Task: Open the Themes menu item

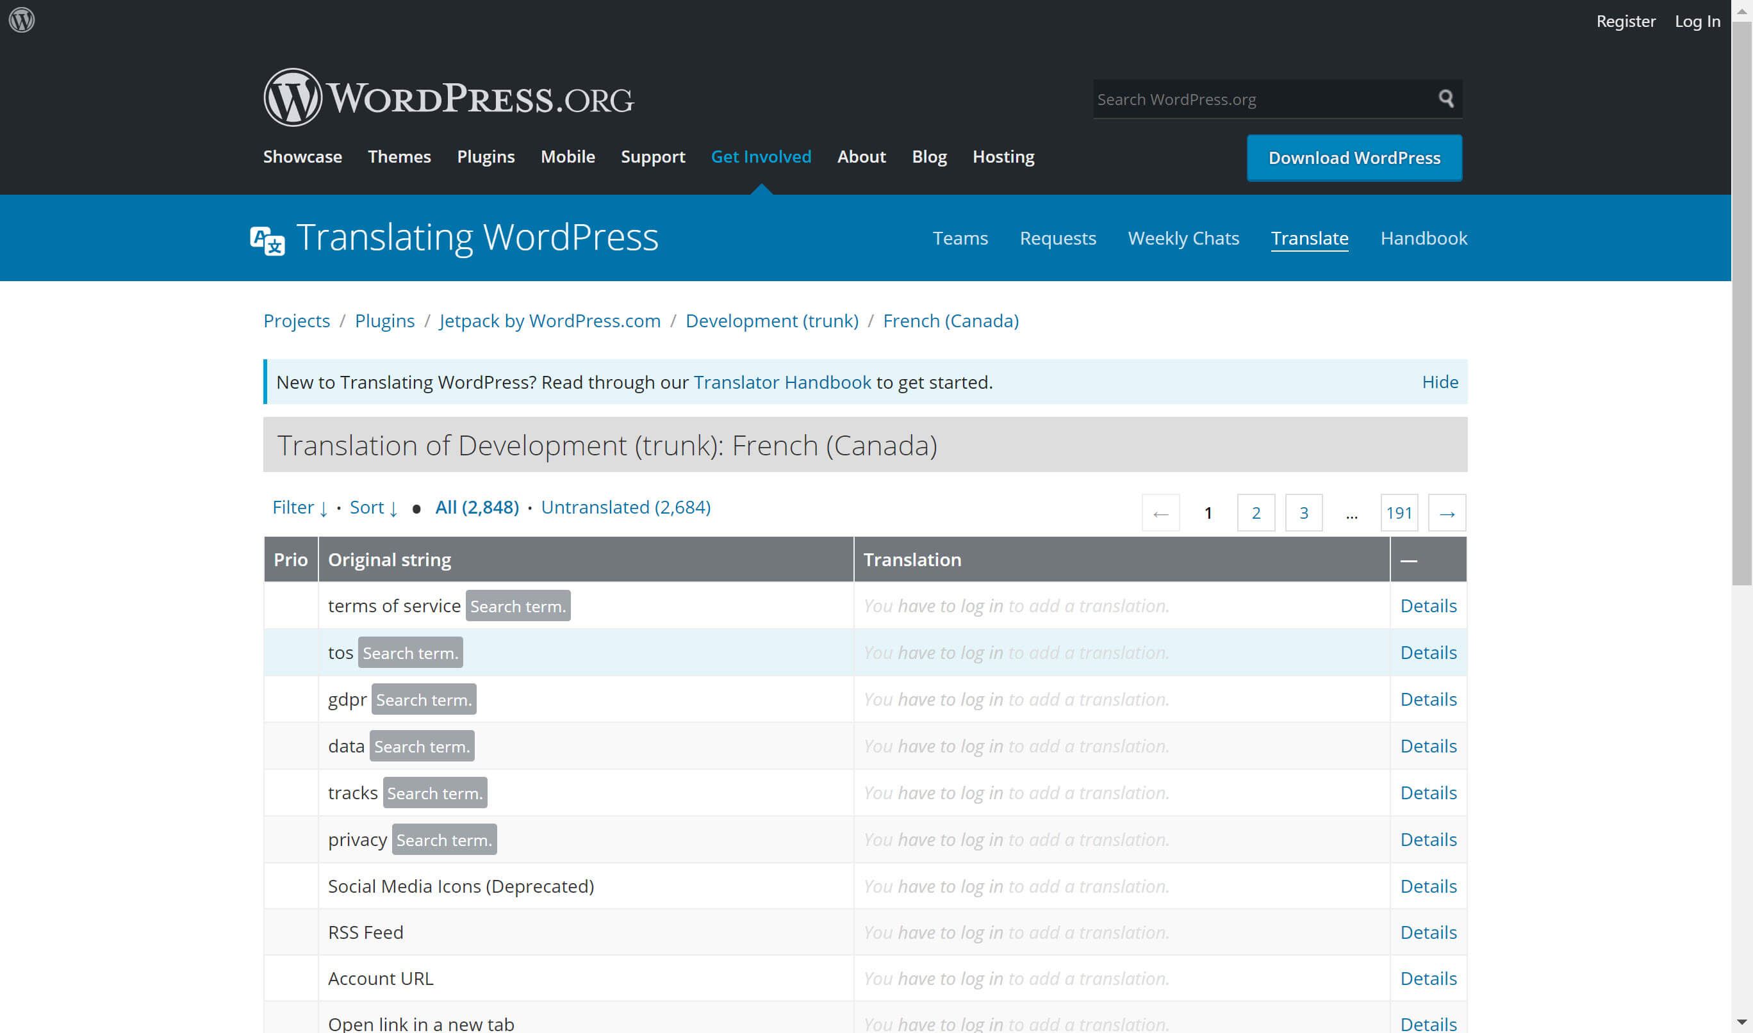Action: pyautogui.click(x=399, y=157)
